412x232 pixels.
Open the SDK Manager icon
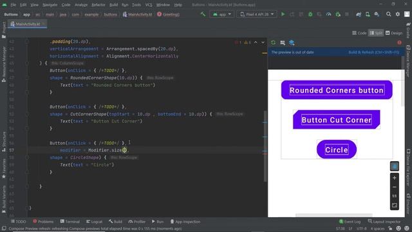(377, 14)
